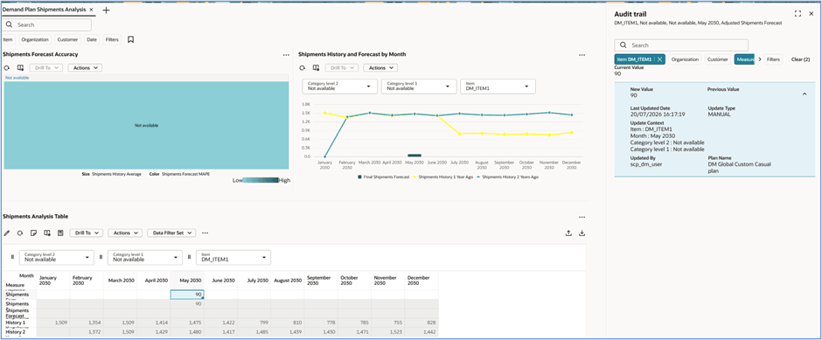
Task: Click the table layout icon in table toolbar
Action: pyautogui.click(x=47, y=233)
